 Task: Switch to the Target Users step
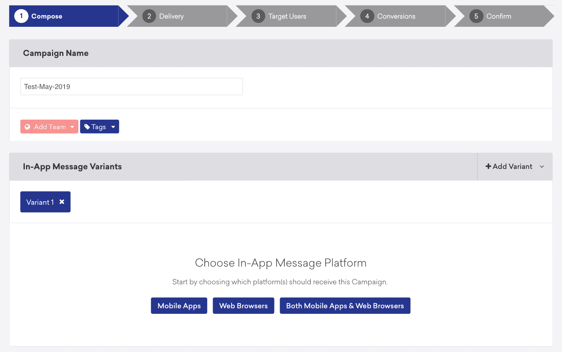point(287,16)
